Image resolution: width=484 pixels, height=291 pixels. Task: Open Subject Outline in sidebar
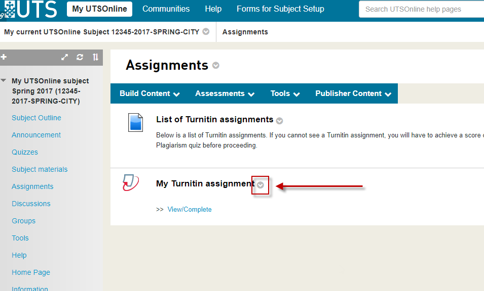(x=36, y=118)
